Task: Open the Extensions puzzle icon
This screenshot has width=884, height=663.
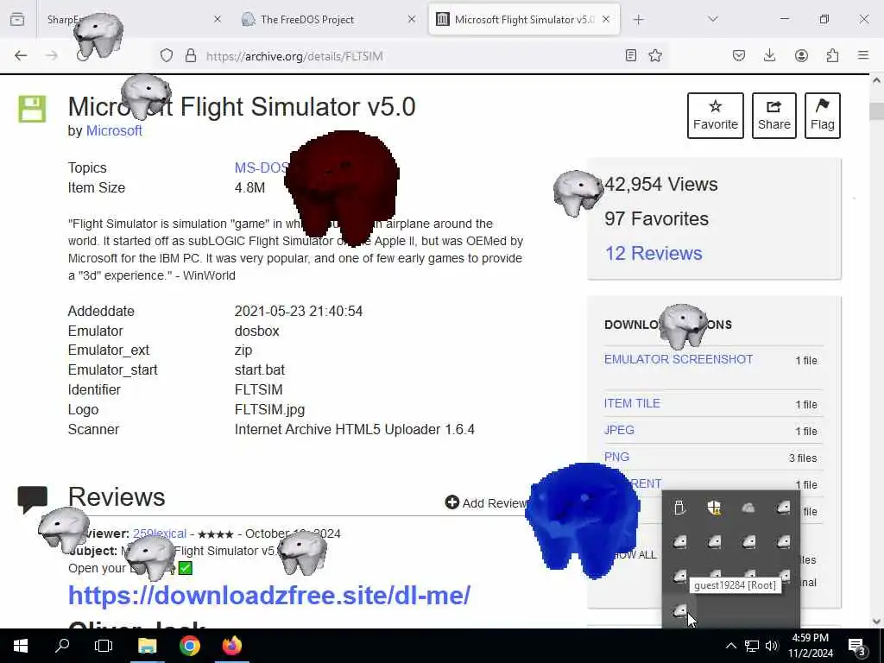Action: [832, 55]
